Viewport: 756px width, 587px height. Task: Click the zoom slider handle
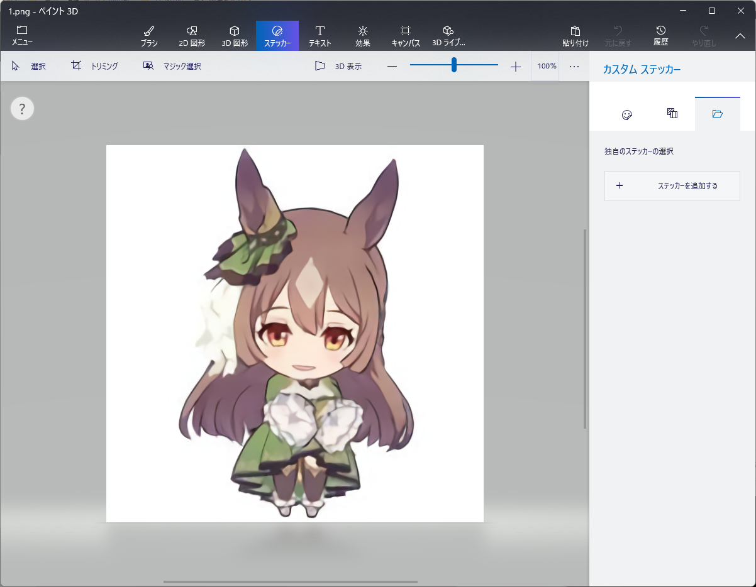coord(453,65)
